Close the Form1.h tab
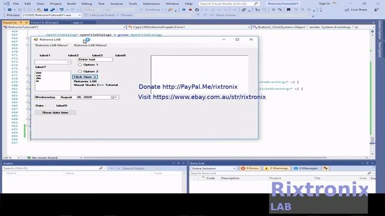Image resolution: width=385 pixels, height=216 pixels. pyautogui.click(x=26, y=23)
